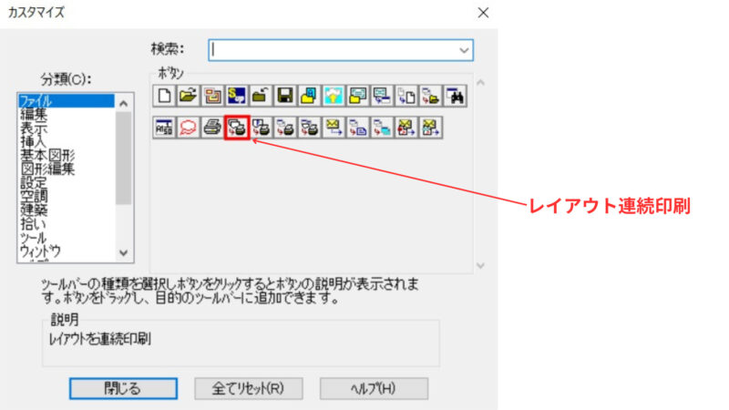The width and height of the screenshot is (729, 410).
Task: Click the blank page New file icon
Action: pyautogui.click(x=164, y=96)
